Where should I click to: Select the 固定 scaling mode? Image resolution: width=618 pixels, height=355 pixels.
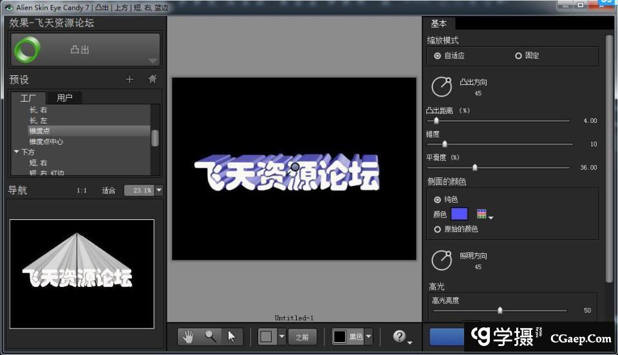[518, 56]
